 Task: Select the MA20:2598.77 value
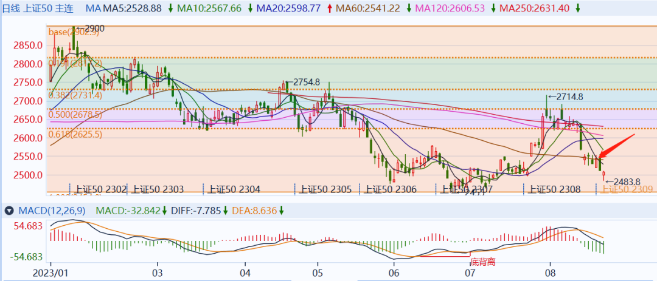pos(289,8)
